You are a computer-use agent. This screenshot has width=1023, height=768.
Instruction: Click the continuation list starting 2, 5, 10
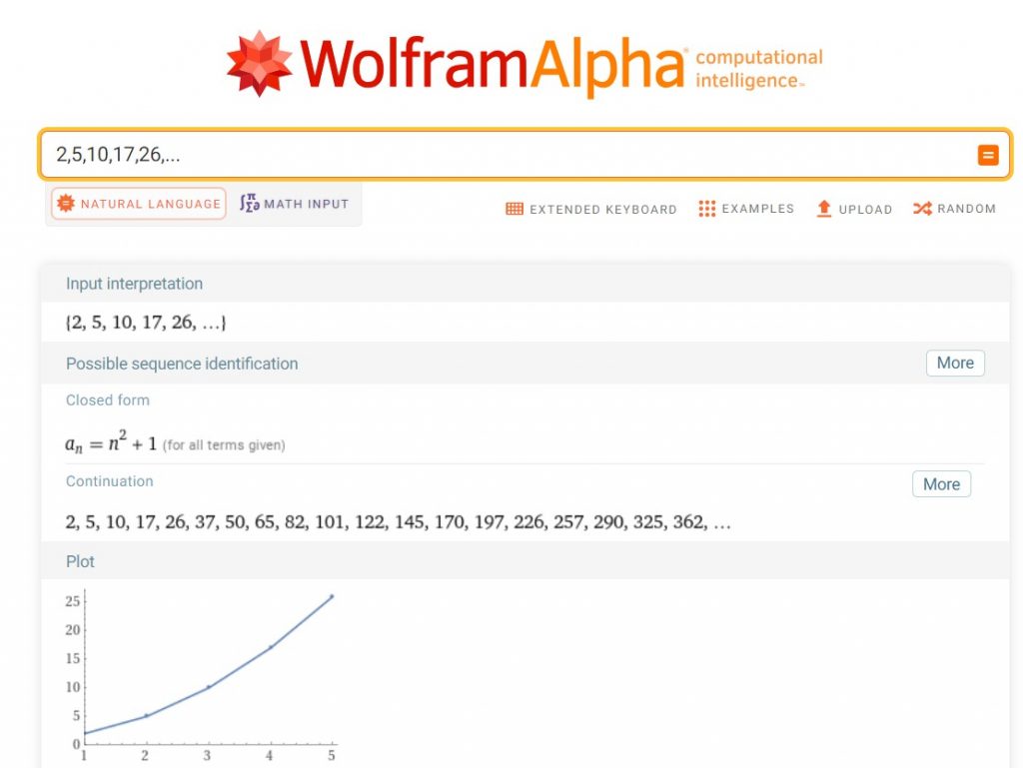click(x=398, y=522)
